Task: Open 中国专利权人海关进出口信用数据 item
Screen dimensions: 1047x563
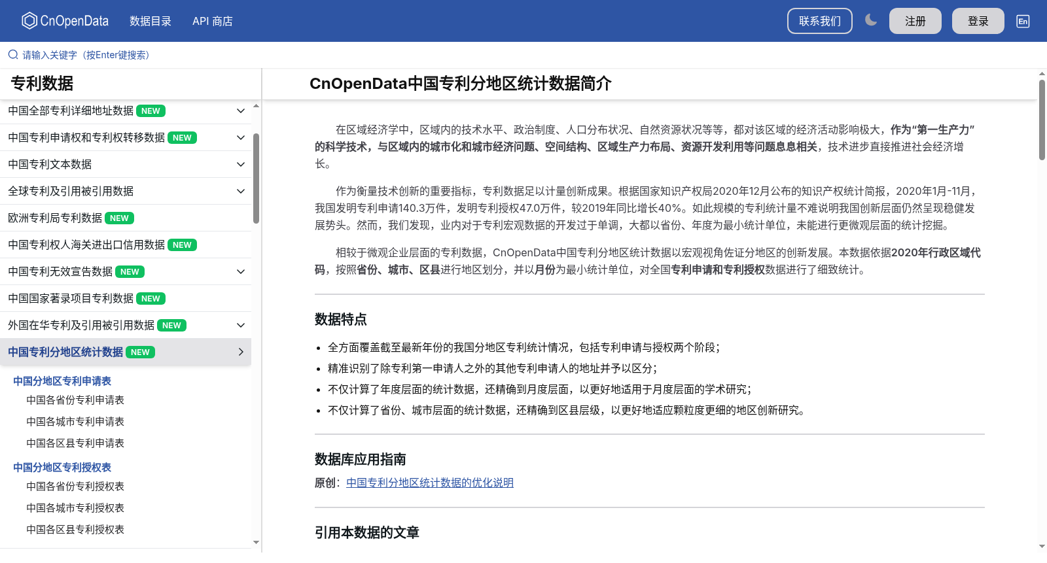Action: tap(126, 245)
